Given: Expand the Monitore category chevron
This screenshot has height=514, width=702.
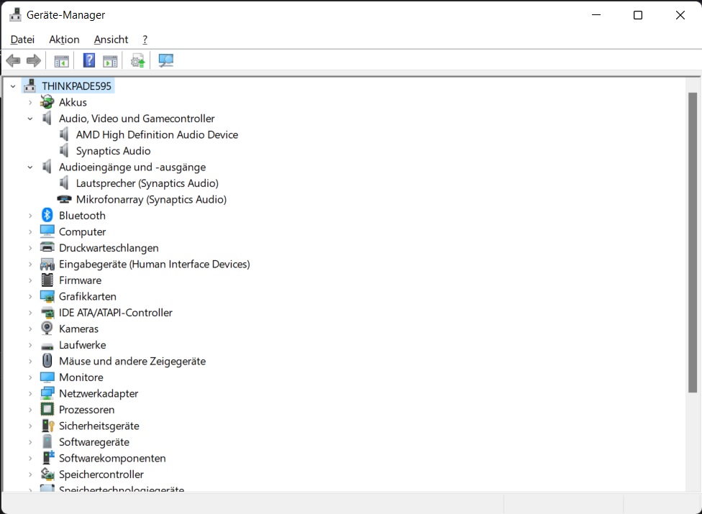Looking at the screenshot, I should tap(30, 377).
